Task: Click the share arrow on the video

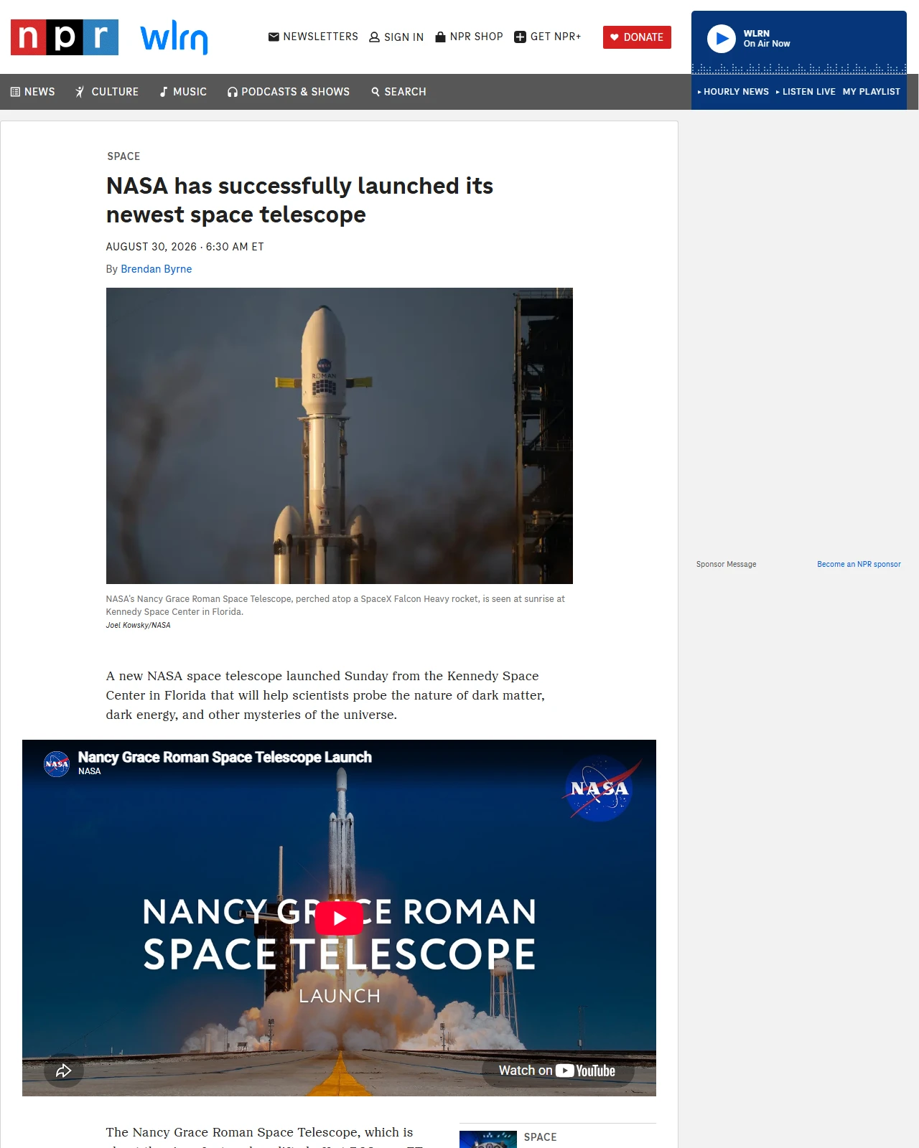Action: [64, 1071]
